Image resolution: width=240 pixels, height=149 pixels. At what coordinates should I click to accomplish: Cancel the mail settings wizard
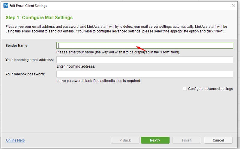pos(218,140)
